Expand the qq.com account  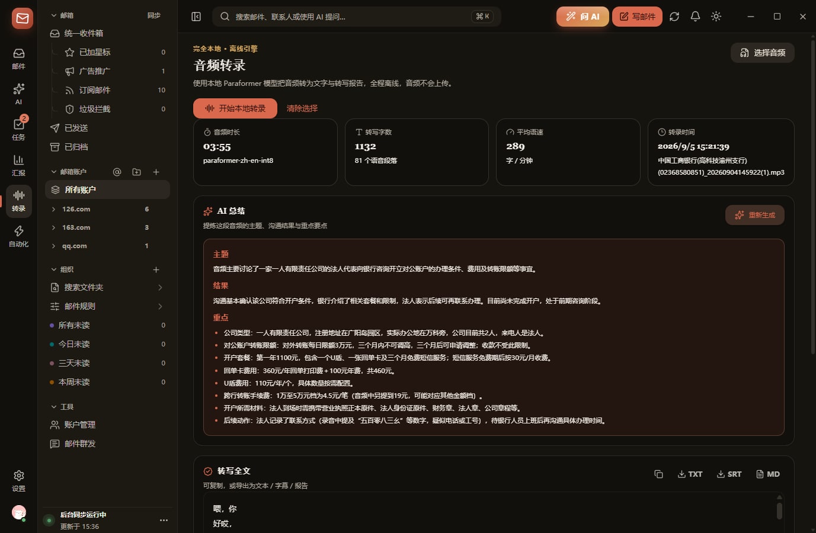pyautogui.click(x=53, y=246)
